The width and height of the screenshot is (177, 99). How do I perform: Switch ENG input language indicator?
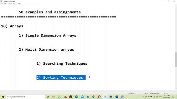click(x=160, y=97)
